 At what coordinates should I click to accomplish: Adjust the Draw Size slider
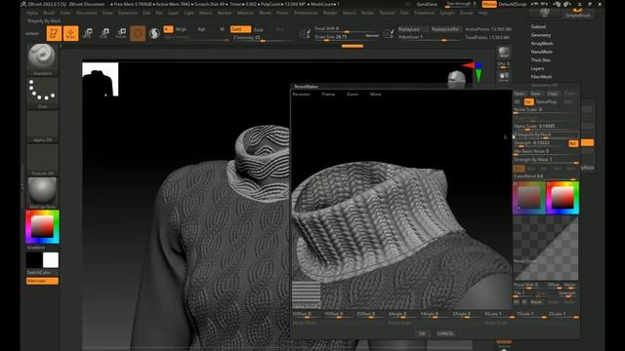(x=346, y=37)
